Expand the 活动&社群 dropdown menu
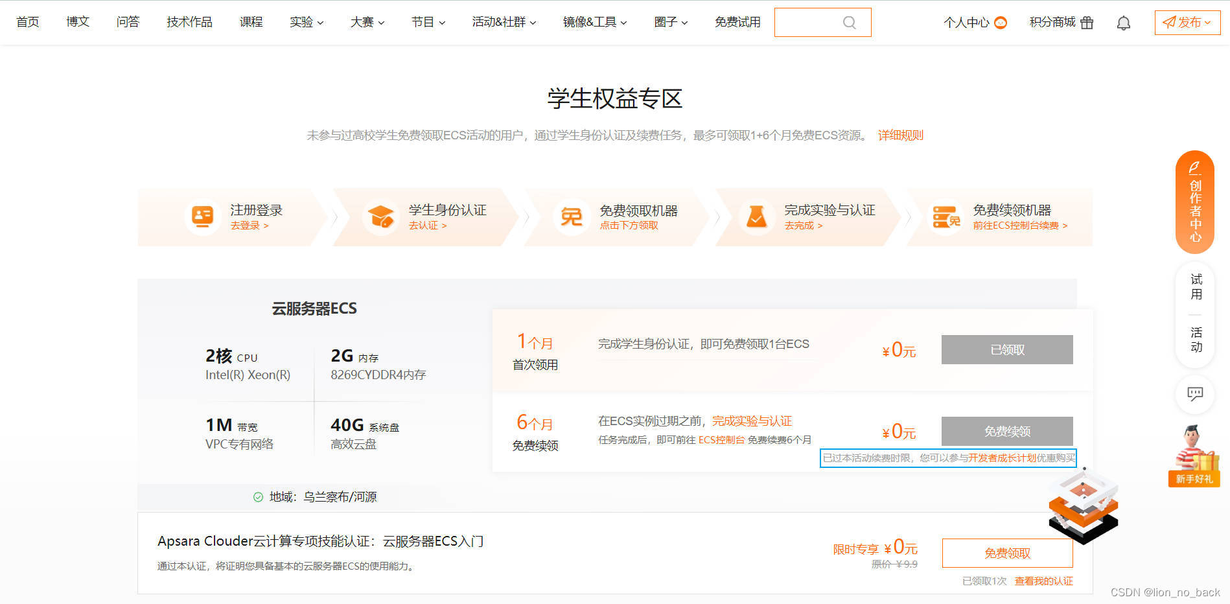The image size is (1230, 604). click(x=504, y=22)
